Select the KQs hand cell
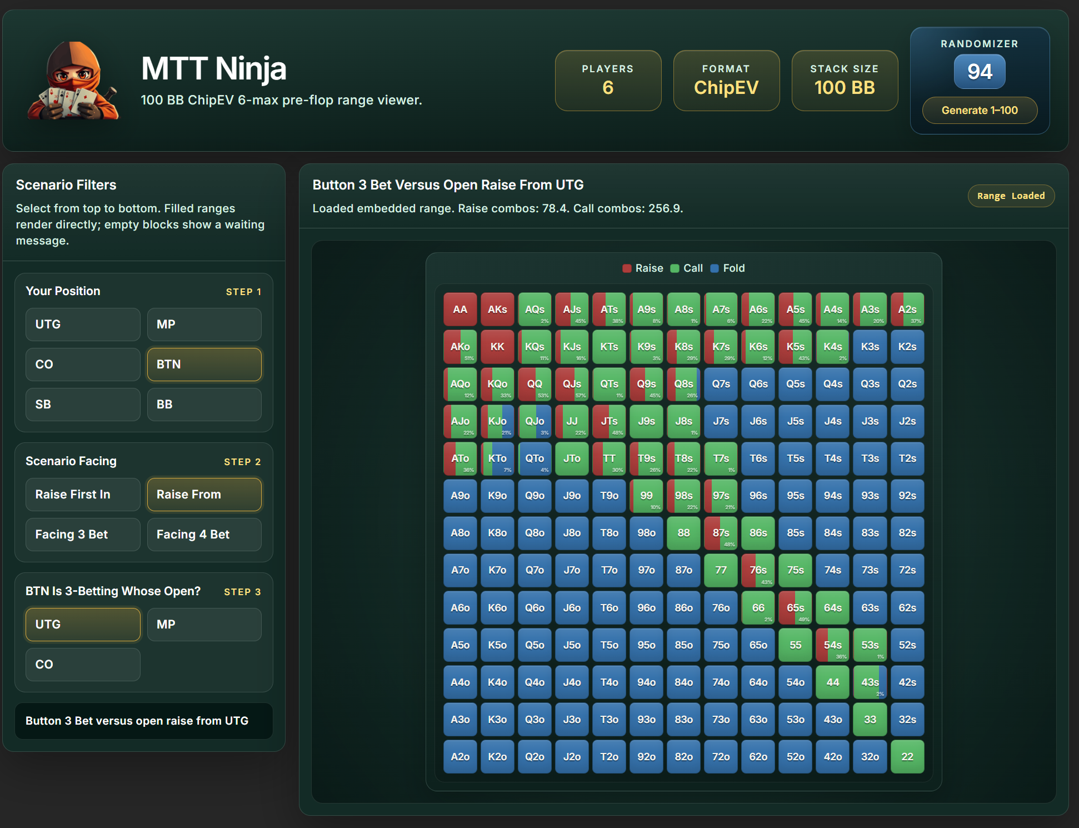1079x828 pixels. (534, 347)
